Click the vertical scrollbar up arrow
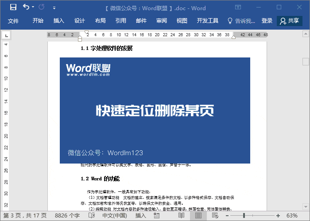Screen dimensions: 310x221 click(306, 34)
